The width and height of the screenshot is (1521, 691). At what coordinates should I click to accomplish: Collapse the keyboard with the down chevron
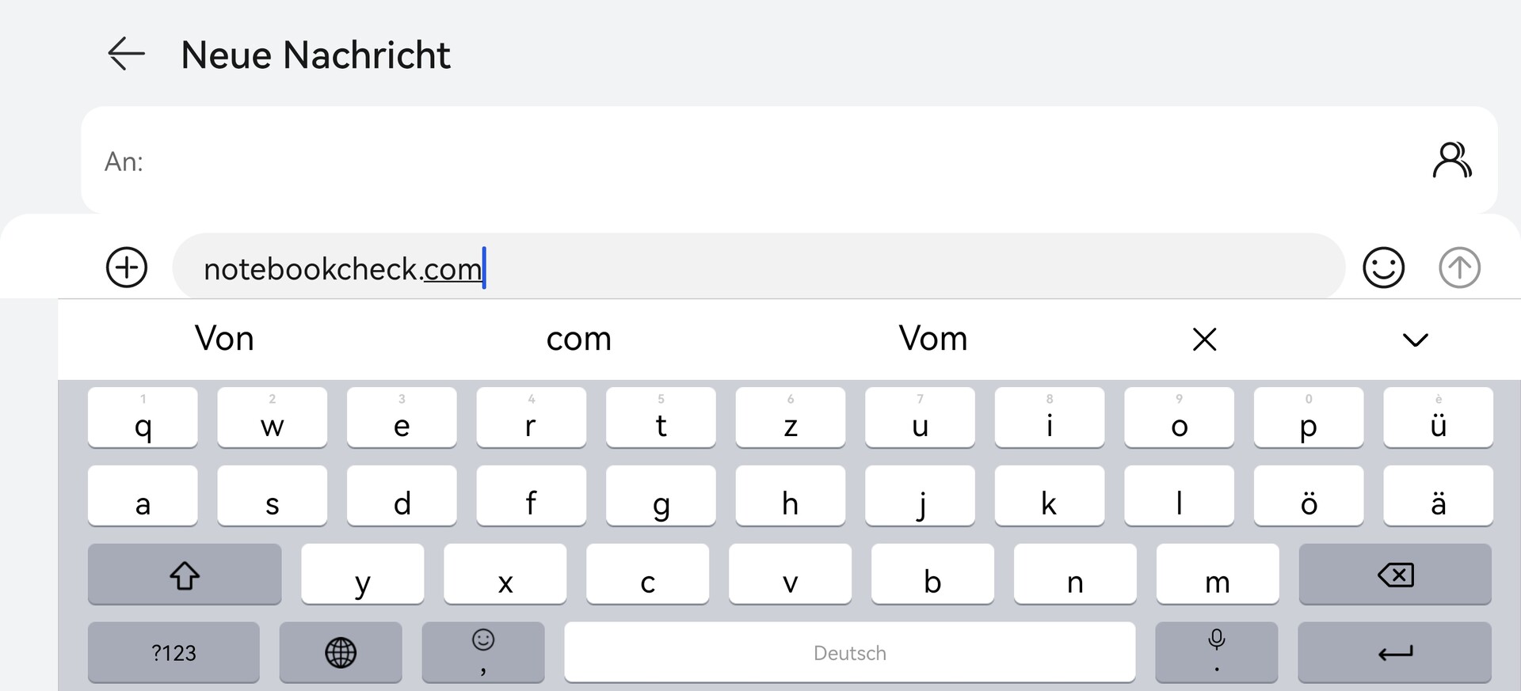(1415, 340)
